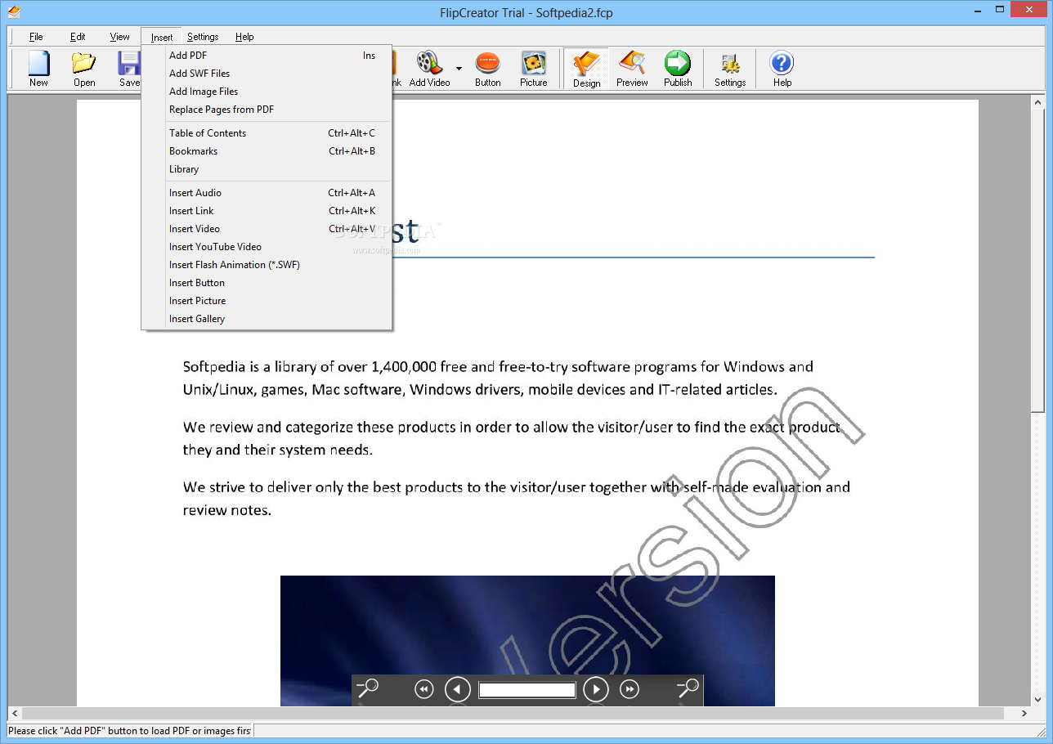Choose Insert Link menu entry

click(267, 211)
